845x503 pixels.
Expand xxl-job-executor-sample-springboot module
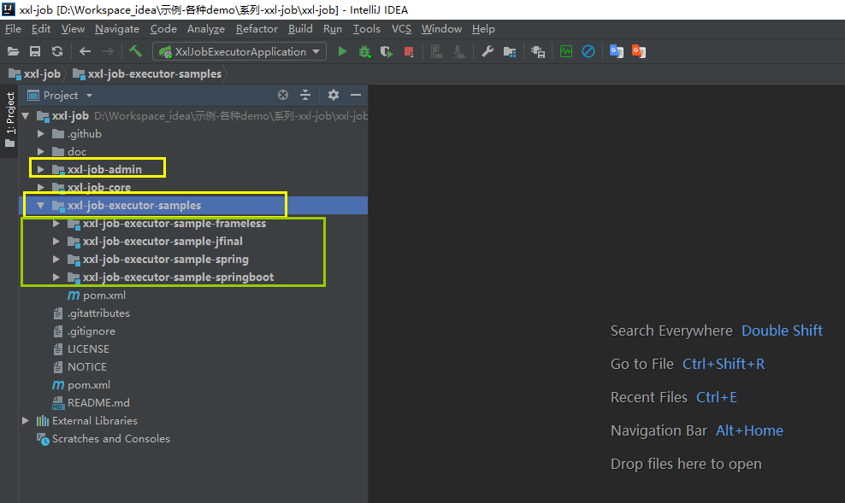coord(56,277)
